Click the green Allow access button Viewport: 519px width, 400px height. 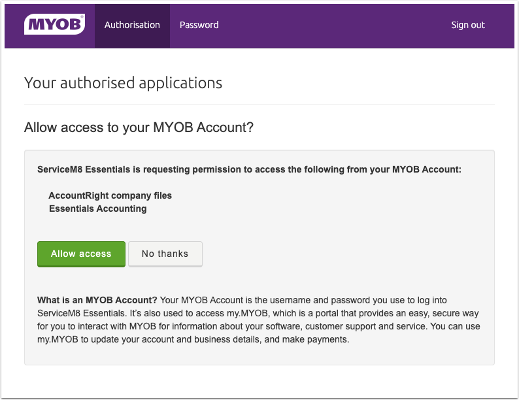tap(81, 254)
